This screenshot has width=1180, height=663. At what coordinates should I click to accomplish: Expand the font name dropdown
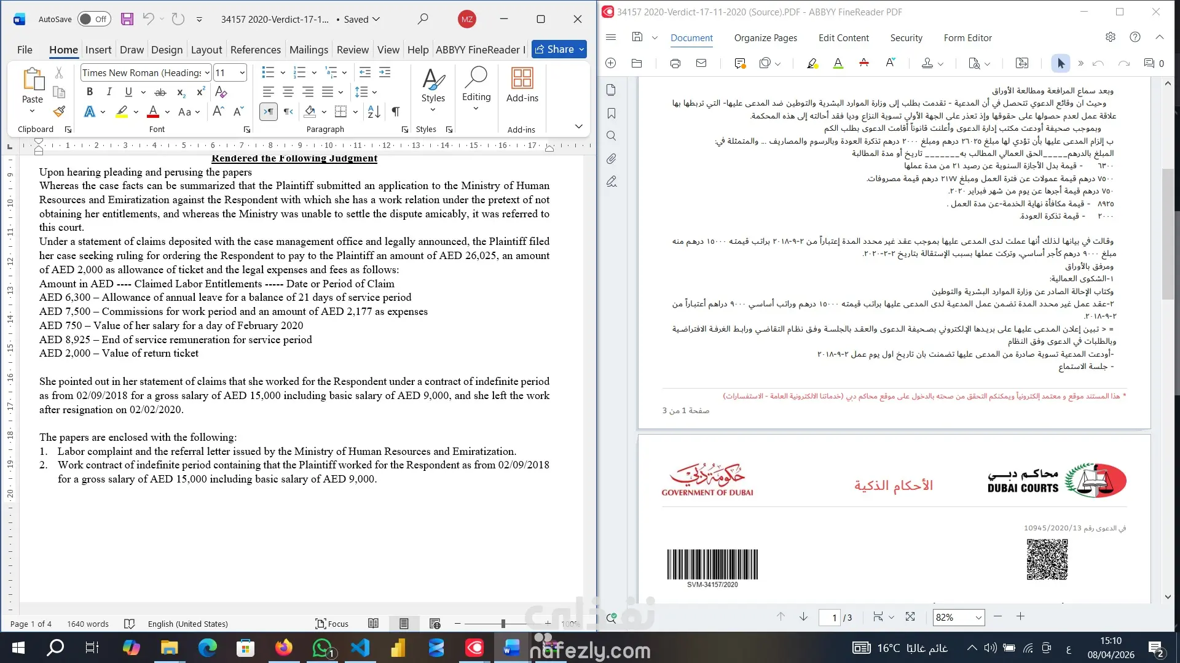pos(207,73)
